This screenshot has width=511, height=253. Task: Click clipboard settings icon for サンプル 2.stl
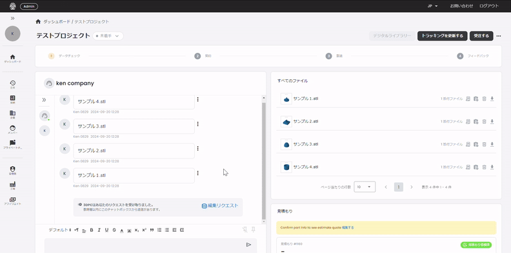476,122
